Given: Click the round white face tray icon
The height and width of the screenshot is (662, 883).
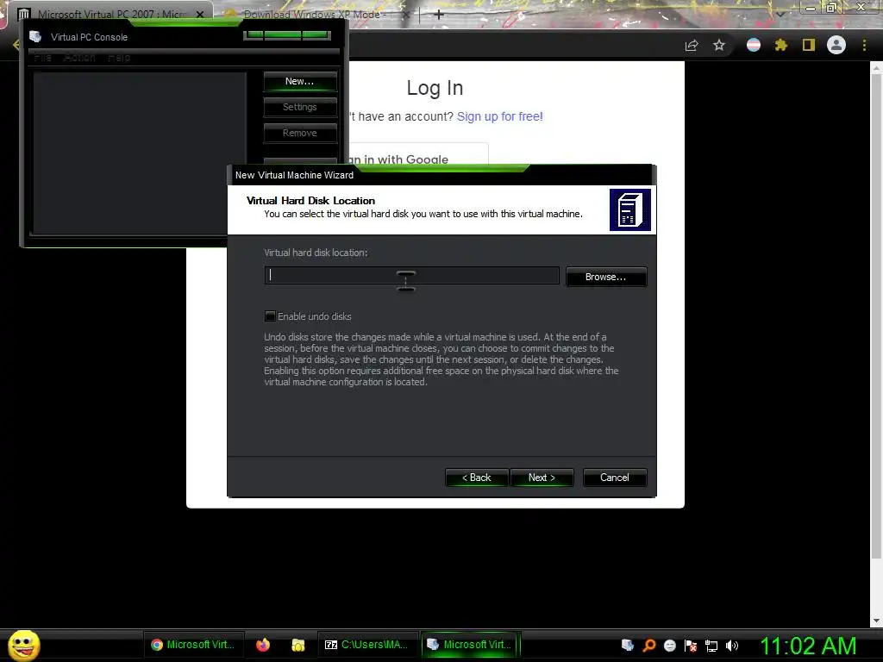Looking at the screenshot, I should pos(669,645).
